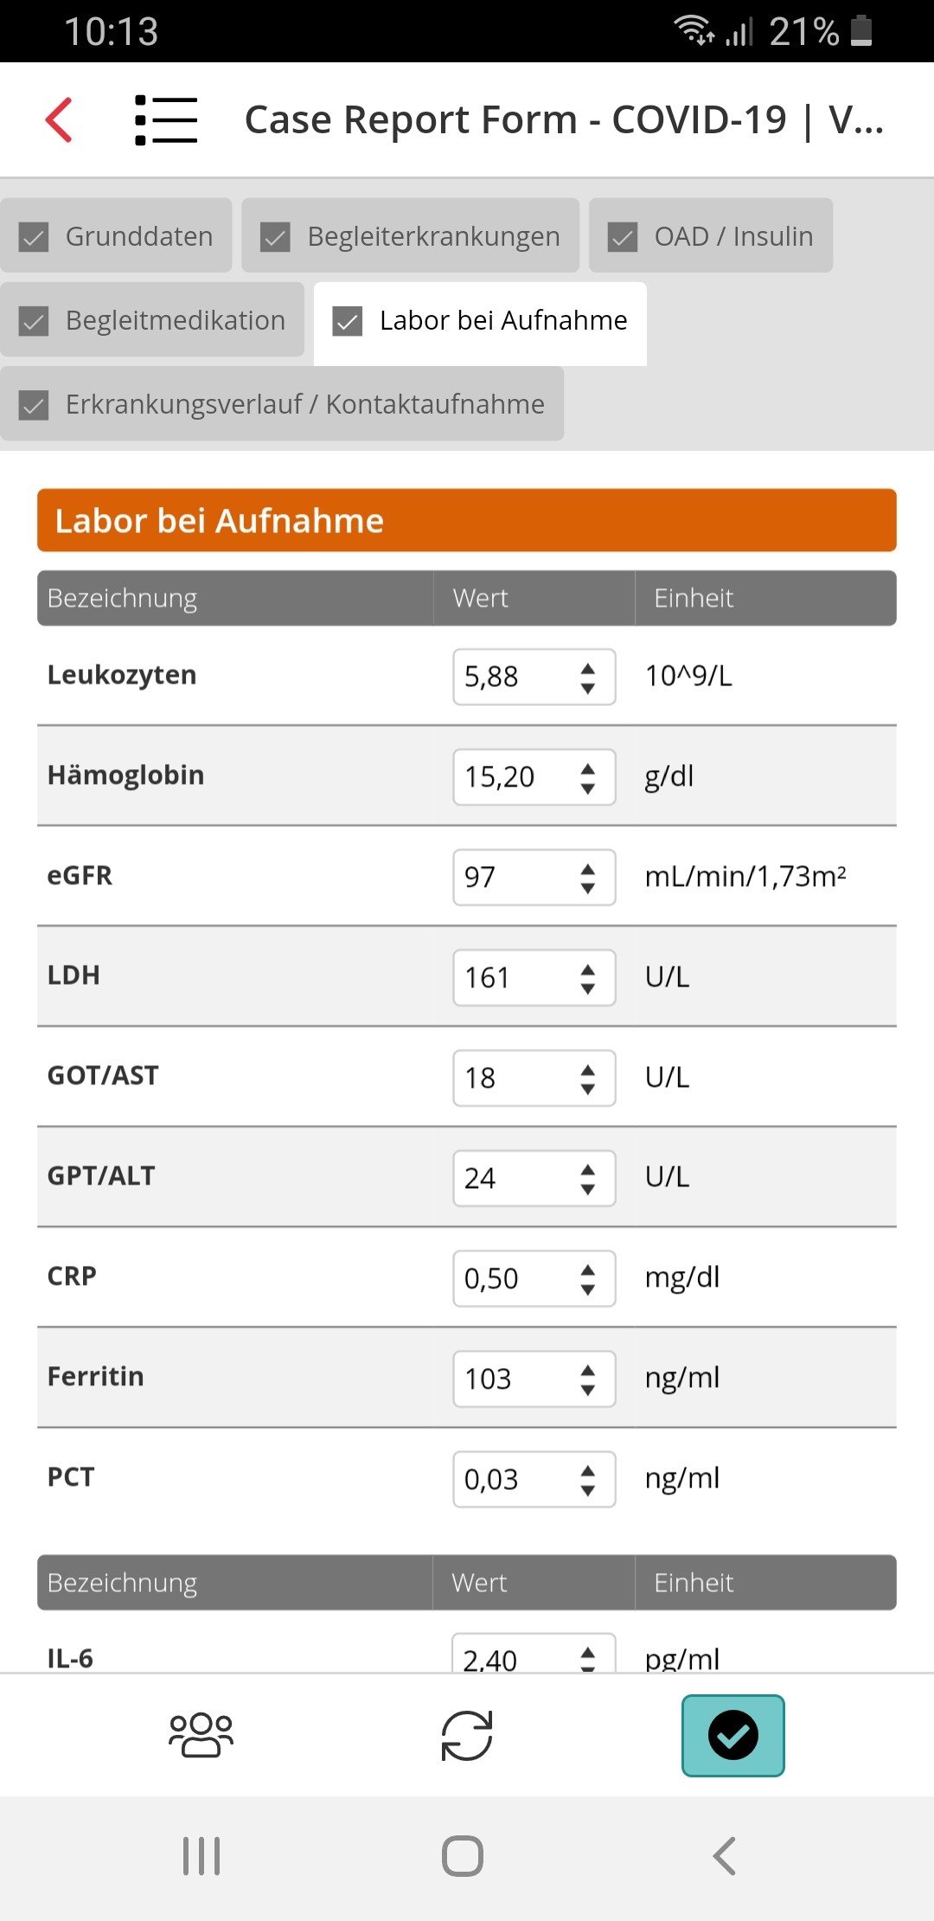
Task: Tap Android recent apps button
Action: 202,1856
